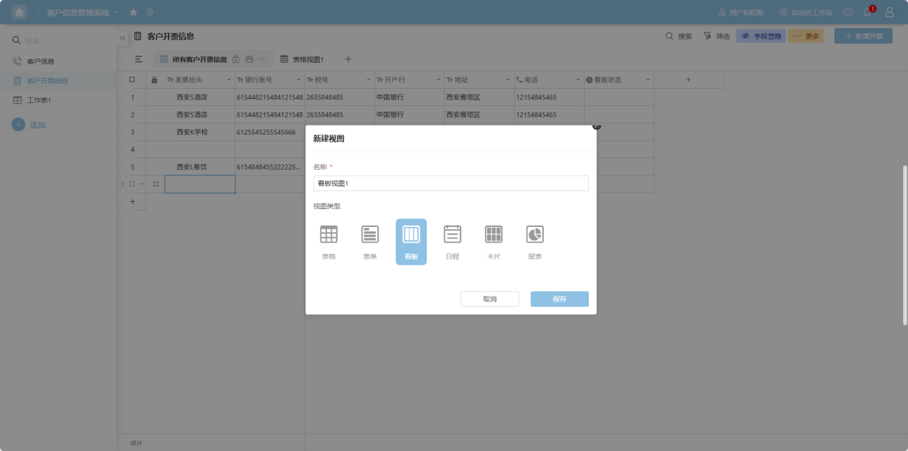Click the 名称 view name input field

[450, 183]
